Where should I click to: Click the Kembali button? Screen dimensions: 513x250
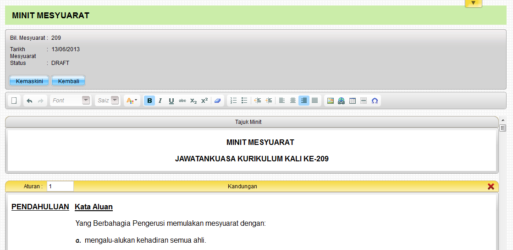coord(68,81)
